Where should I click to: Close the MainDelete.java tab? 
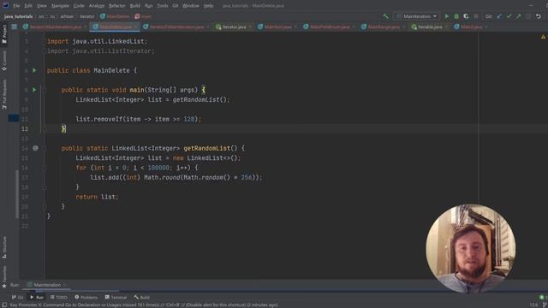tap(136, 27)
